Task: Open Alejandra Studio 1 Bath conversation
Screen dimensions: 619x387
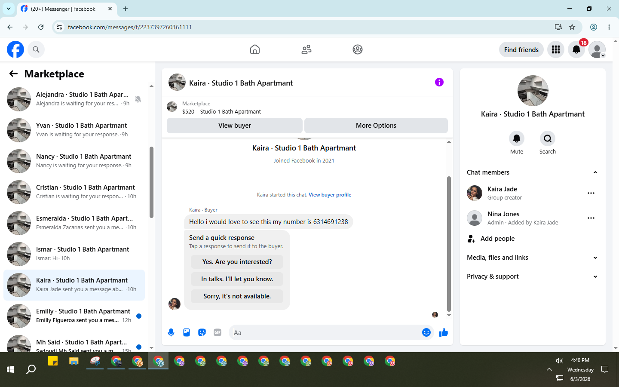Action: click(74, 99)
